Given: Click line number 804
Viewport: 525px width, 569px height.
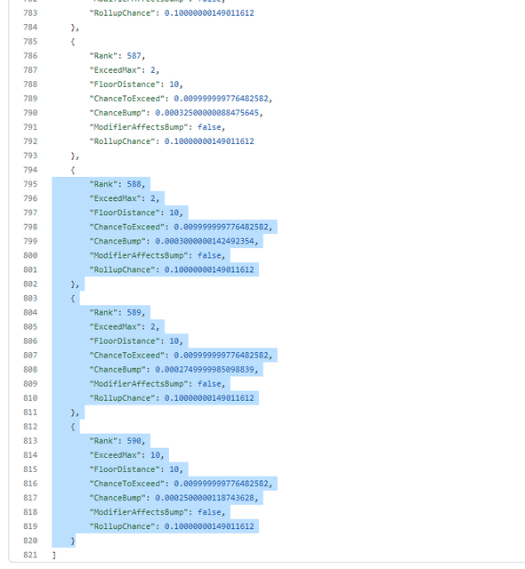Looking at the screenshot, I should point(30,312).
